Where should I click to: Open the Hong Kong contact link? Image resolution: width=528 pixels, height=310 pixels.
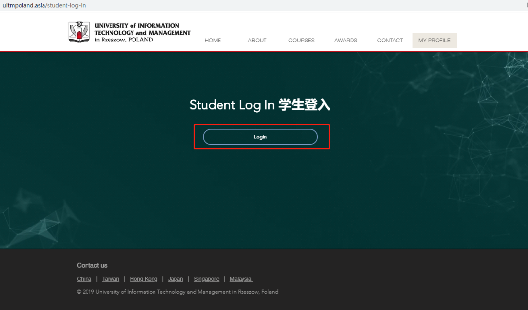(143, 279)
